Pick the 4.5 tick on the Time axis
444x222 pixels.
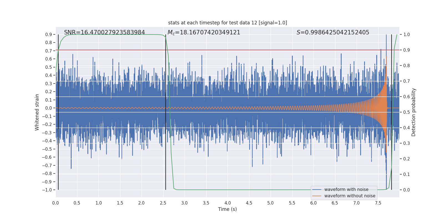pyautogui.click(x=249, y=203)
